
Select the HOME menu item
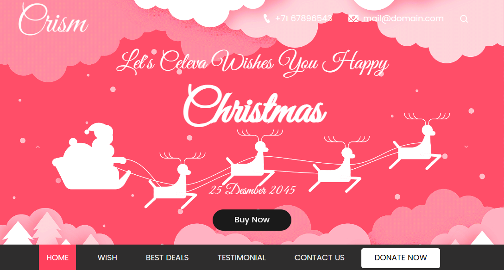pos(57,258)
